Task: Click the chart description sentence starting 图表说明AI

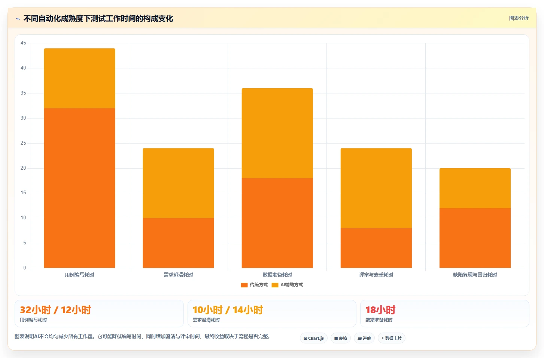Action: 142,336
